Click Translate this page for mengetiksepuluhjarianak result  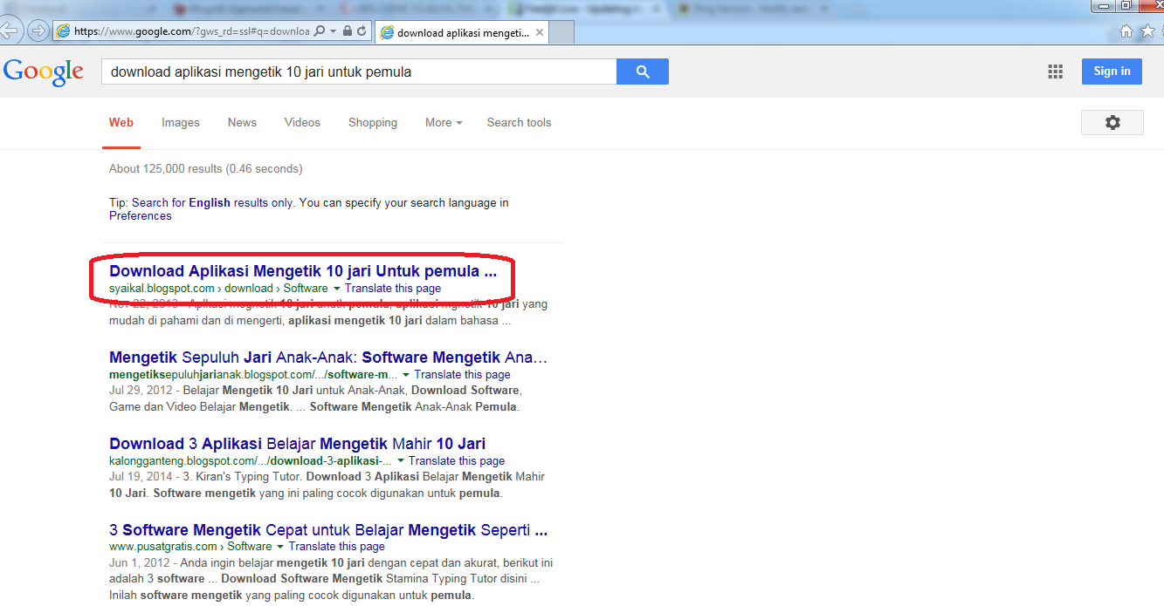(x=463, y=374)
